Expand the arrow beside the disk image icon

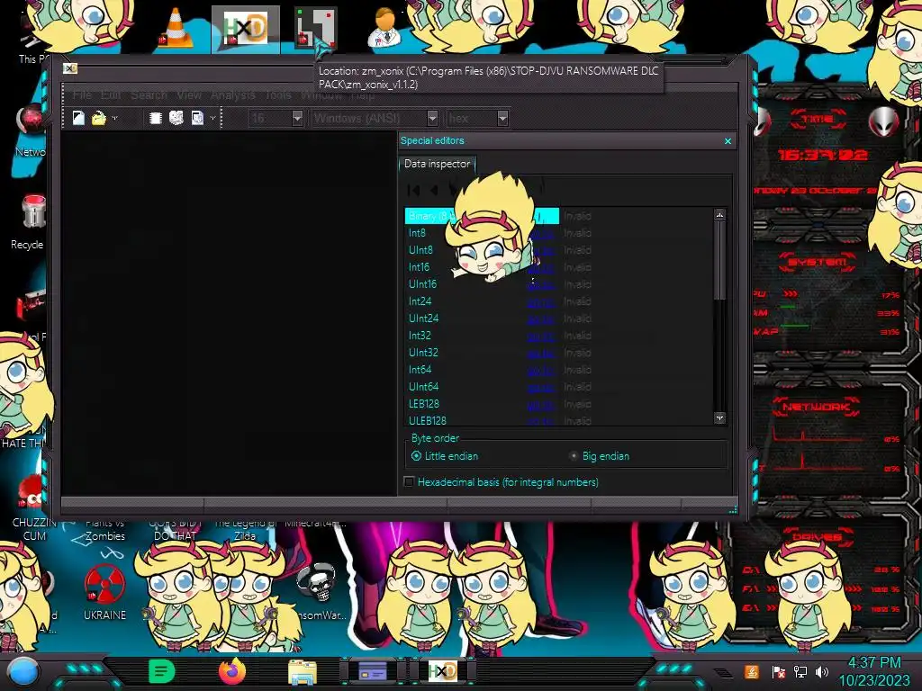212,118
